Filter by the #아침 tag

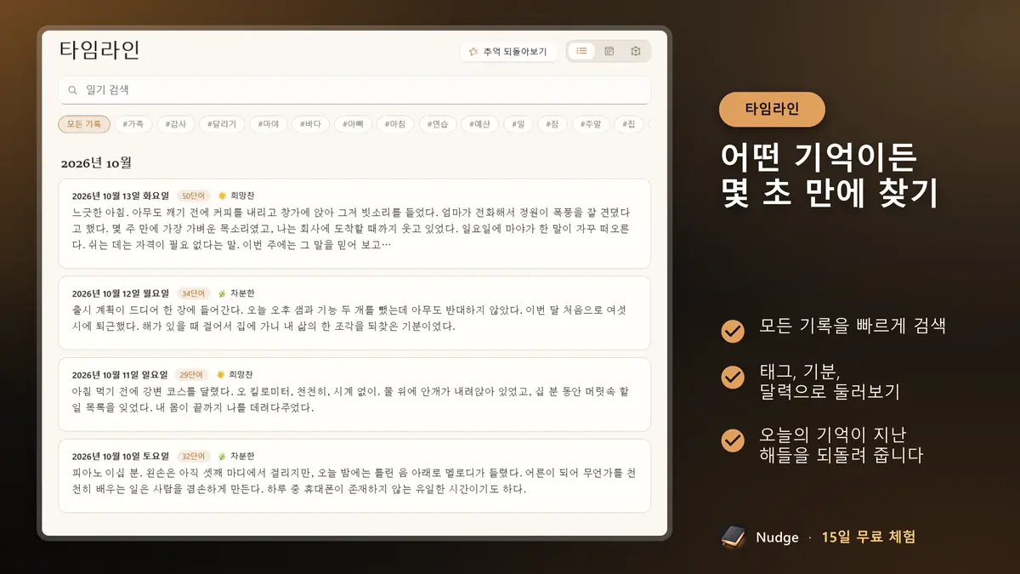pos(394,124)
